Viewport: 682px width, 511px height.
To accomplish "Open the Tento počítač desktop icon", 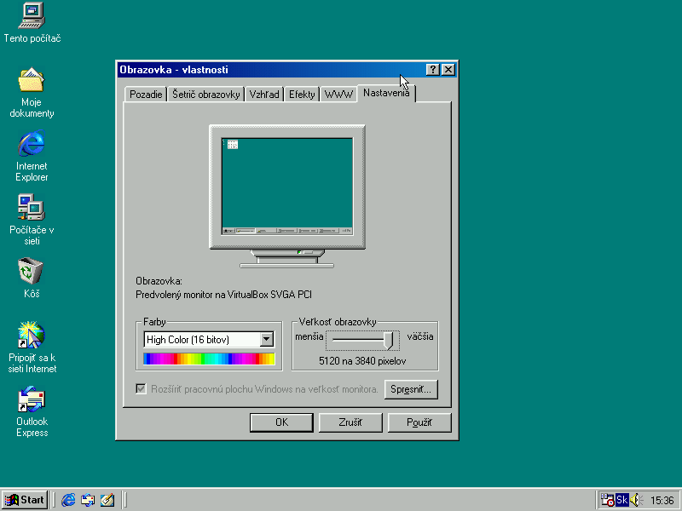I will pyautogui.click(x=32, y=15).
